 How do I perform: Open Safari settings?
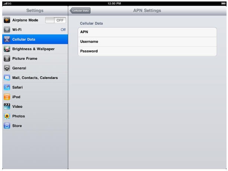[35, 87]
